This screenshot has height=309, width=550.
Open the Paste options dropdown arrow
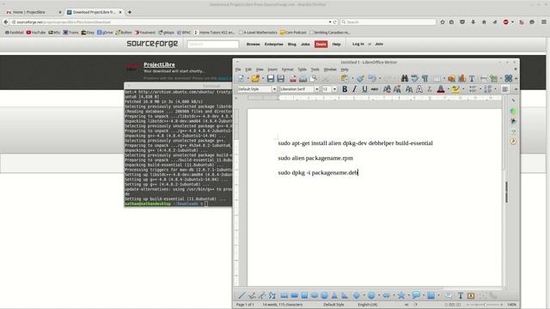[351, 78]
